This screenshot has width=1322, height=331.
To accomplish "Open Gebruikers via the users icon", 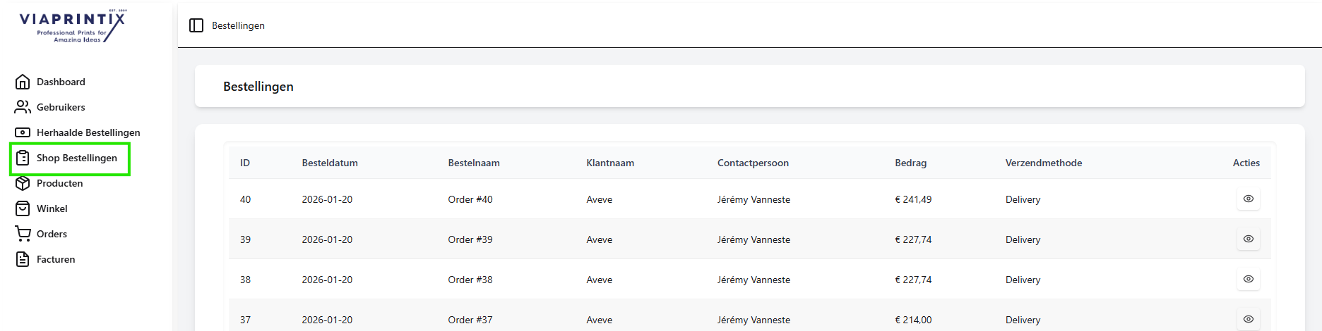I will (x=23, y=107).
